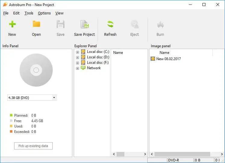Click Image panel scrollbar right arrow
Screen dimensions: 225x163
click(222, 154)
